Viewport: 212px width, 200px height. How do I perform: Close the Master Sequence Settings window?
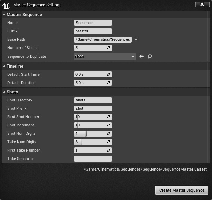coord(202,5)
